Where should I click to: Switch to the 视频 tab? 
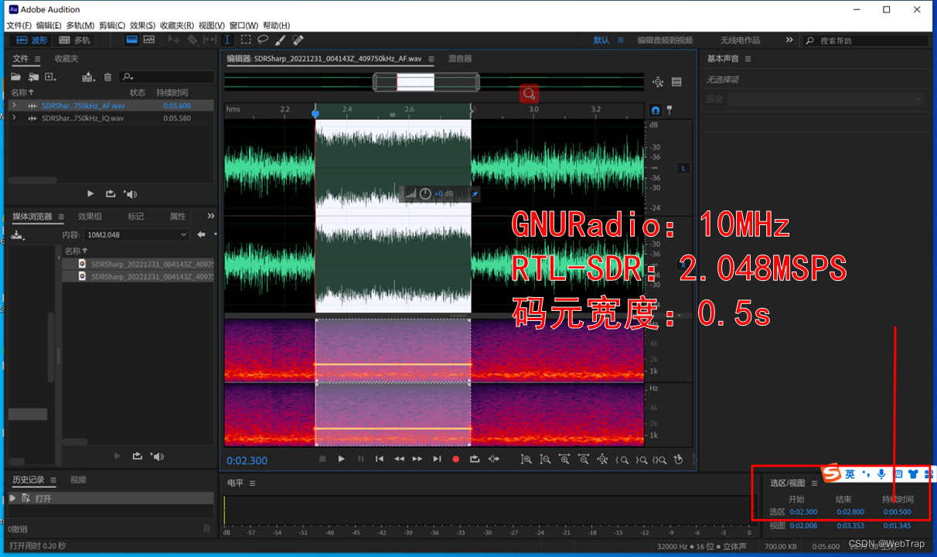[78, 480]
